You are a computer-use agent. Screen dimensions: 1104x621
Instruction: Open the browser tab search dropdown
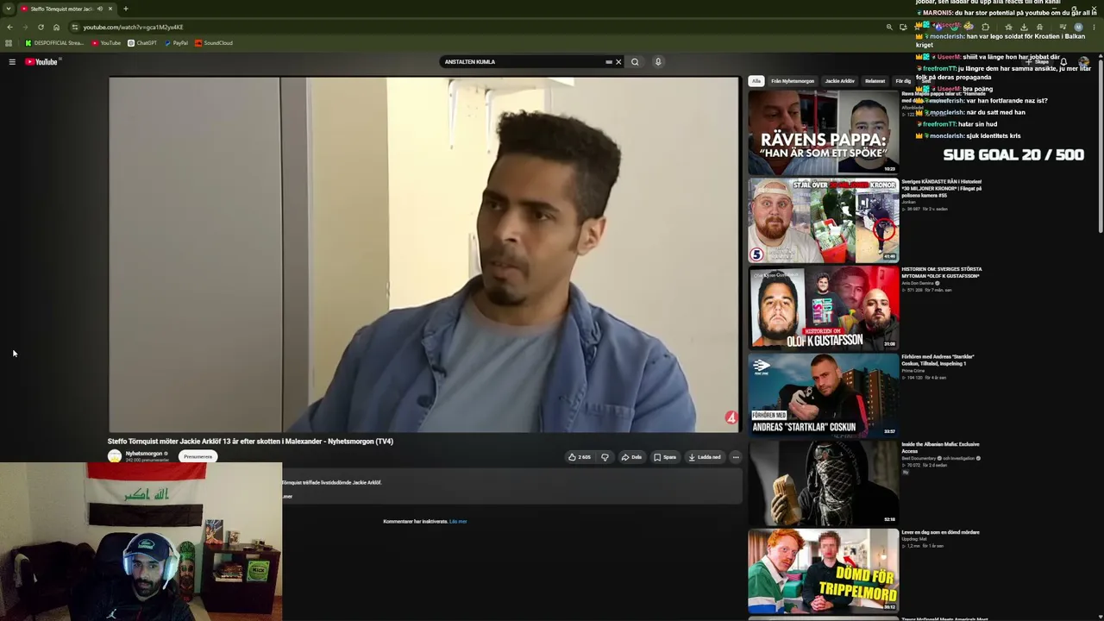click(9, 9)
